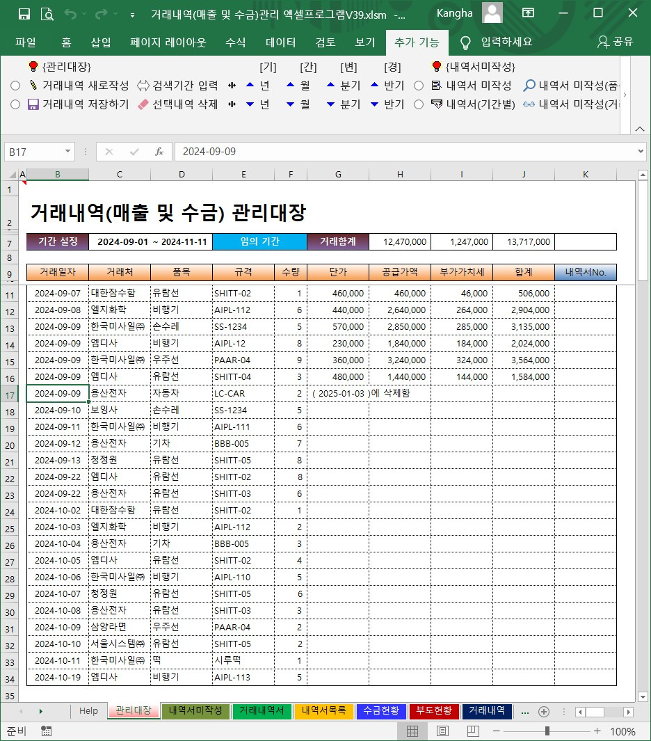The image size is (651, 741).
Task: Expand the formula bar dropdown chevron
Action: click(x=641, y=151)
